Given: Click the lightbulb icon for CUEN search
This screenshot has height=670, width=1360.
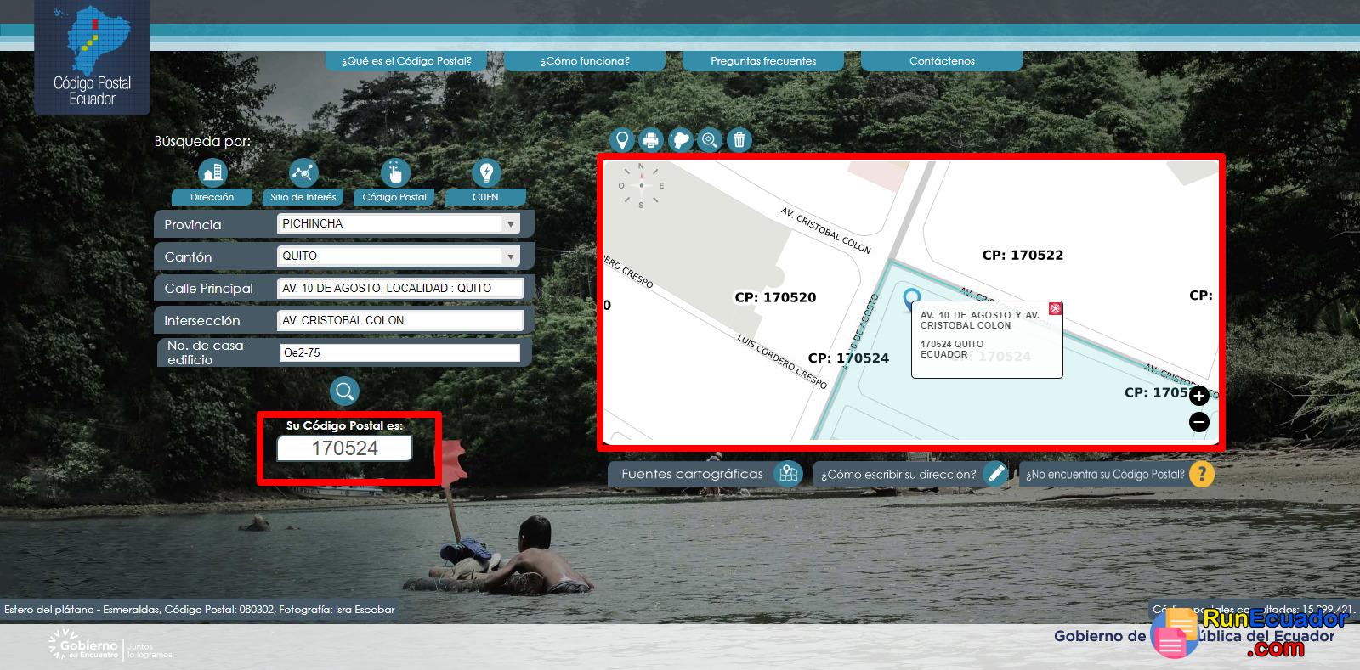Looking at the screenshot, I should [485, 173].
